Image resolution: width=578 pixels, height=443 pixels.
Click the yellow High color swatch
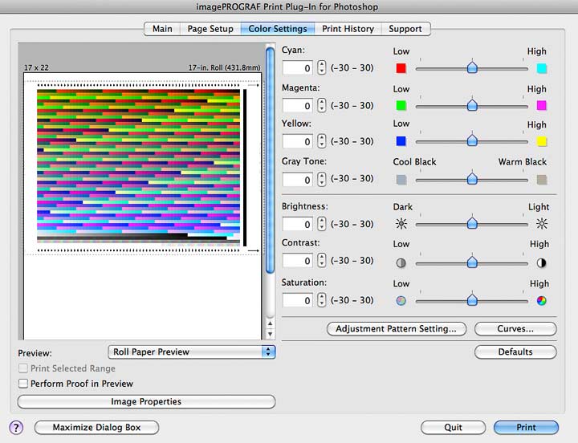coord(542,141)
